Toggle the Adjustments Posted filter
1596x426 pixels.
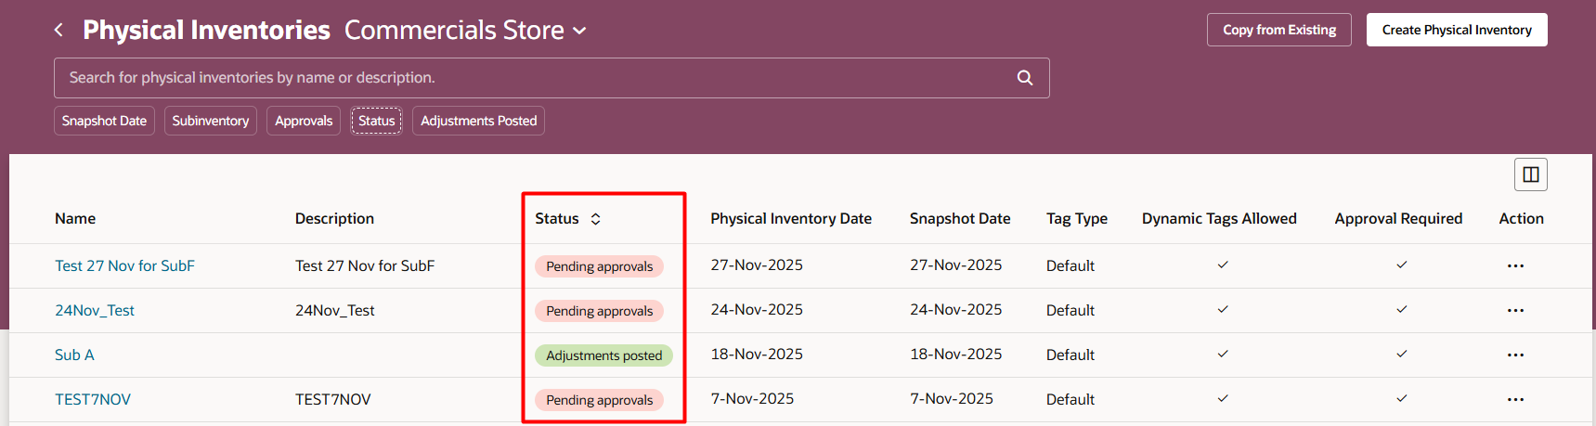coord(478,121)
